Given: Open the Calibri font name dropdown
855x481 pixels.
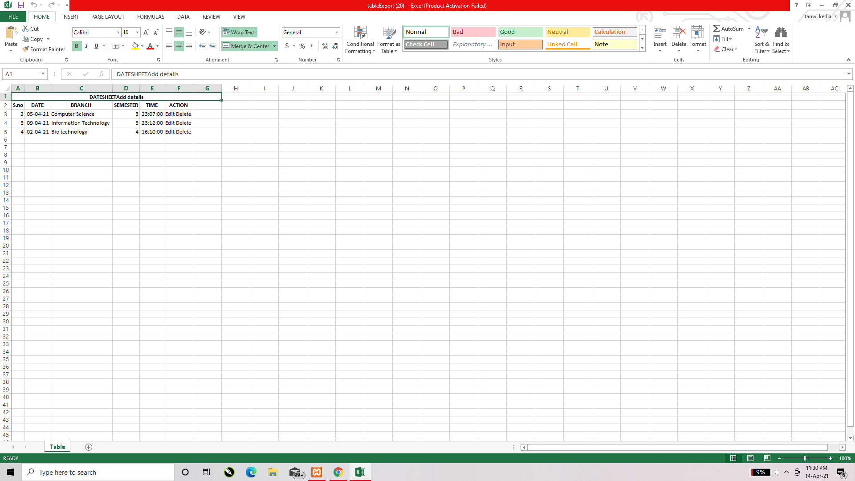Looking at the screenshot, I should click(118, 33).
